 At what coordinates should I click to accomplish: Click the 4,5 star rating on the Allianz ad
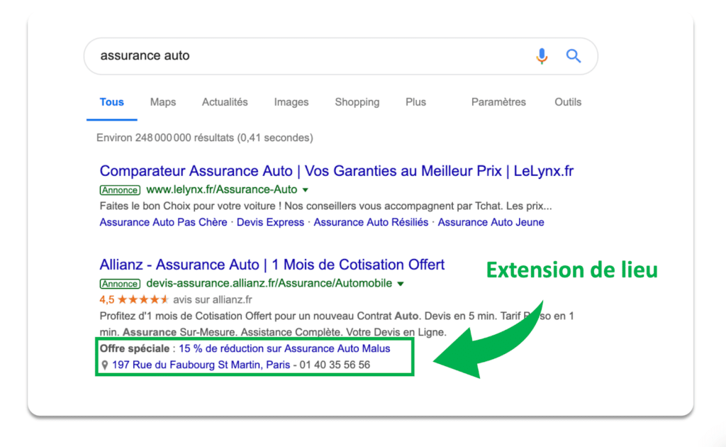[134, 299]
